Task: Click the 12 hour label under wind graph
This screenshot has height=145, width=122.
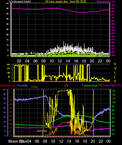Action: click(x=60, y=61)
